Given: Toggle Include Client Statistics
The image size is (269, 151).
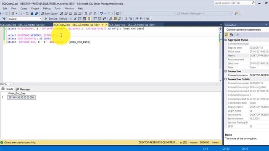Looking at the screenshot, I should (104, 18).
